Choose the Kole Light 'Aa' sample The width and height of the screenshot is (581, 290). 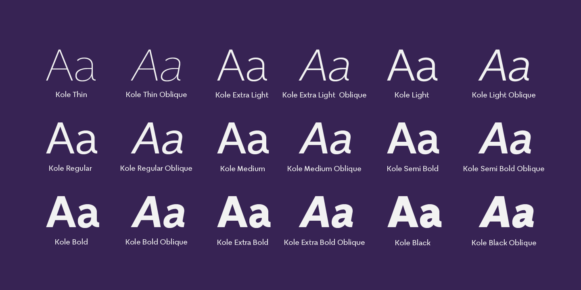click(412, 65)
